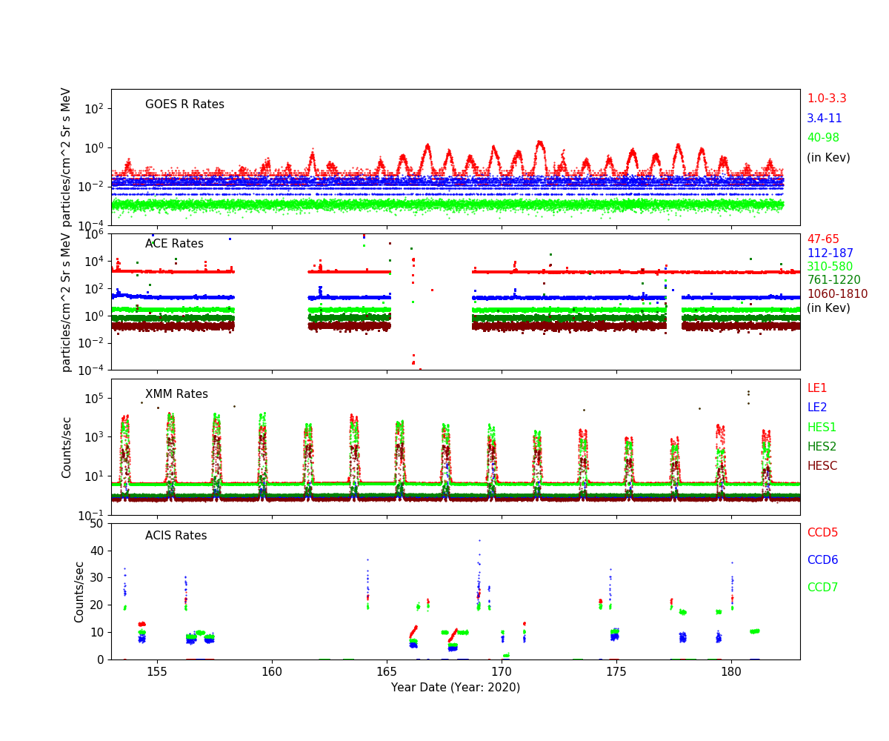Click the HES1 legend label

(821, 428)
